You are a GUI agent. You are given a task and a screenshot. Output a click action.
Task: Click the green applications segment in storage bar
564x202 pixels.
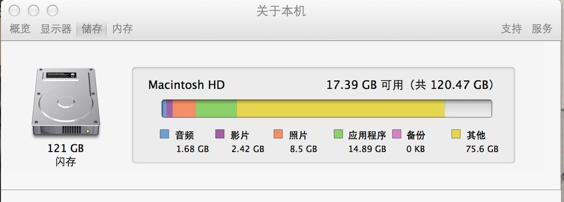[x=217, y=109]
